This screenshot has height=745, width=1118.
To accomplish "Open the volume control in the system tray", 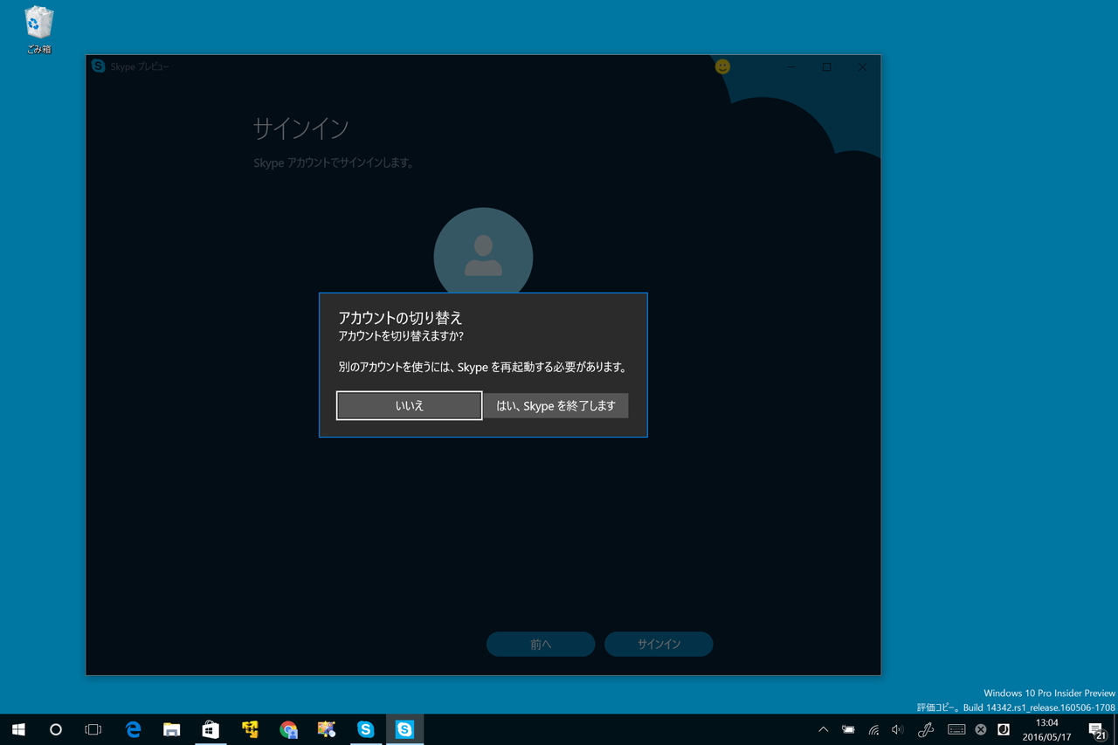I will click(x=896, y=729).
